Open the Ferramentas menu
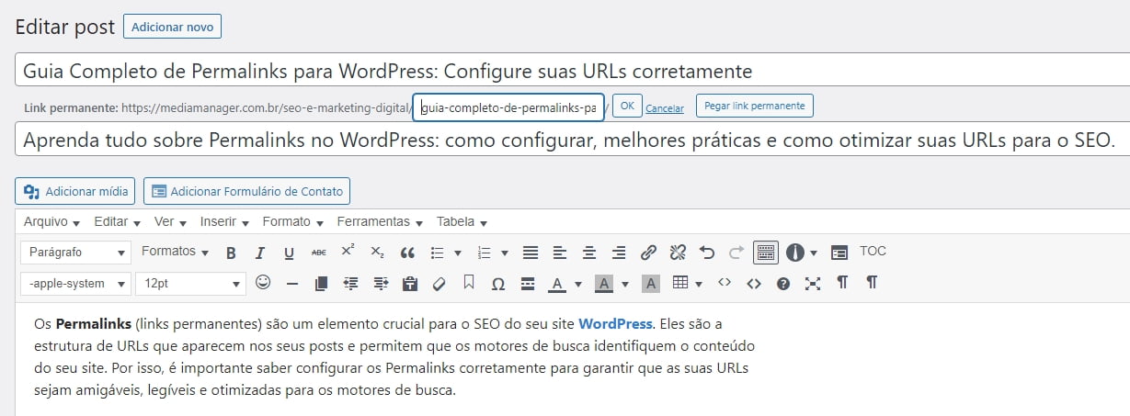Image resolution: width=1130 pixels, height=416 pixels. click(378, 221)
